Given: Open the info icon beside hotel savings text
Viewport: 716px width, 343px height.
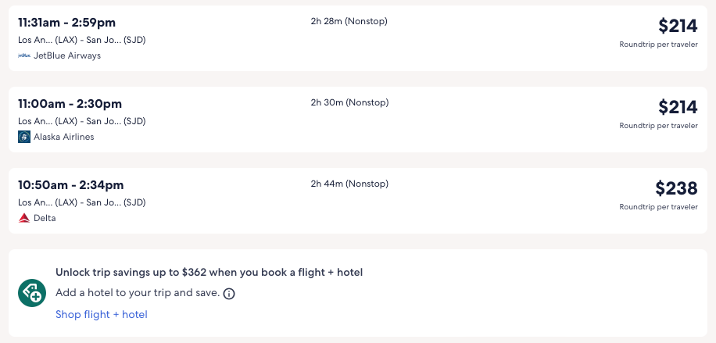Looking at the screenshot, I should click(x=229, y=294).
